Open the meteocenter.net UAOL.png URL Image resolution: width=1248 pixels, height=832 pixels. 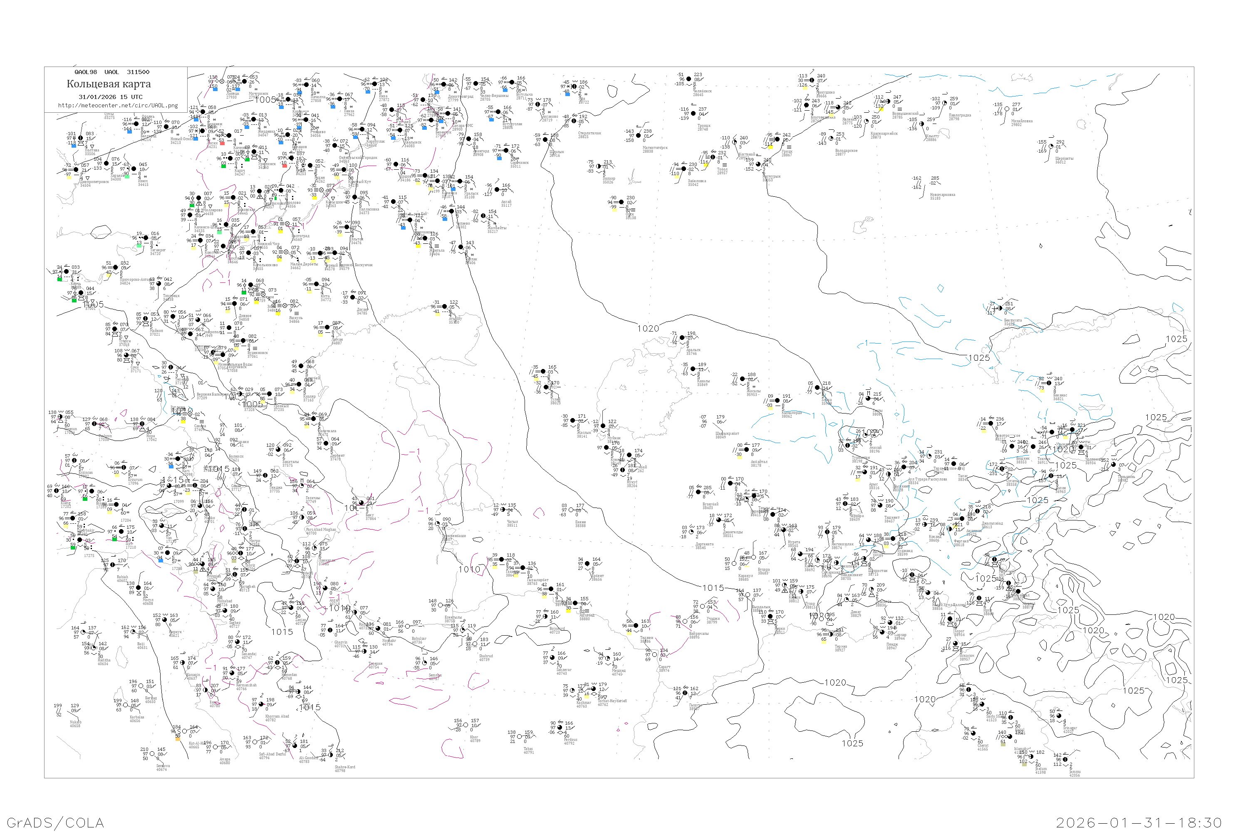click(118, 106)
